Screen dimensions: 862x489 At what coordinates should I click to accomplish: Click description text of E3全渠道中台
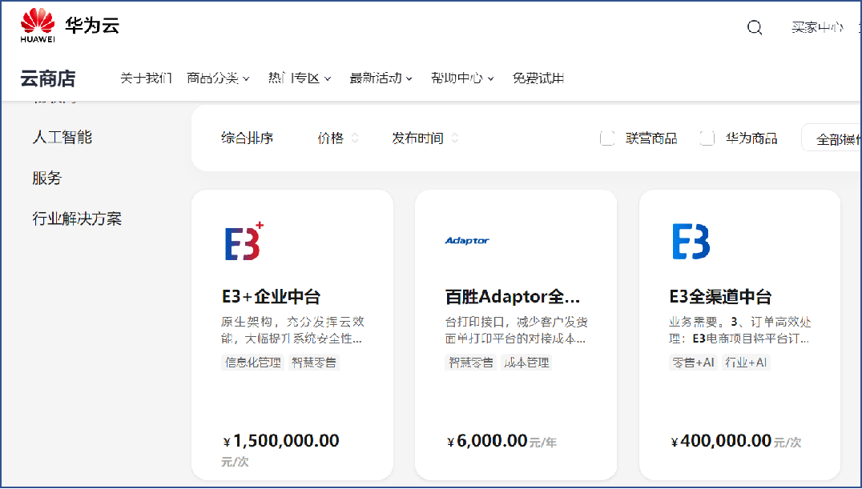[740, 331]
